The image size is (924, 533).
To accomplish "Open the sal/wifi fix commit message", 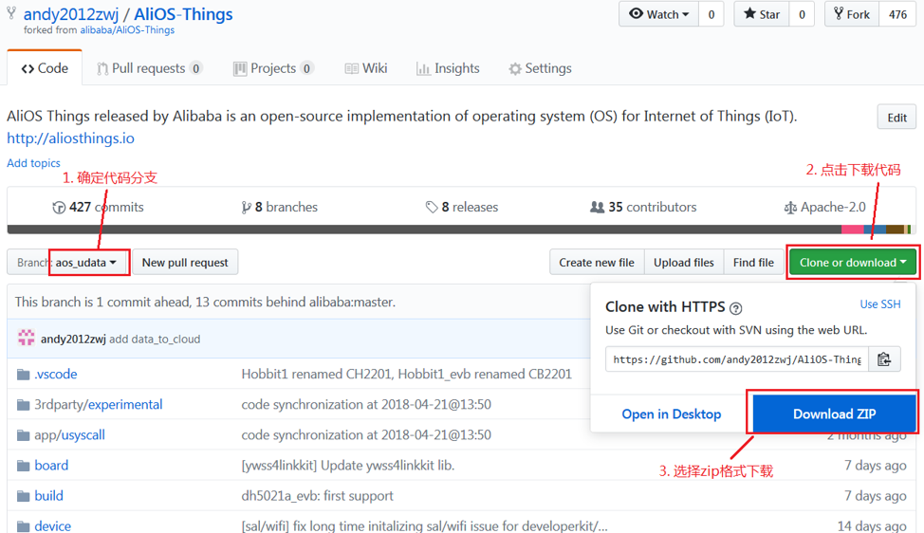I will click(x=424, y=526).
